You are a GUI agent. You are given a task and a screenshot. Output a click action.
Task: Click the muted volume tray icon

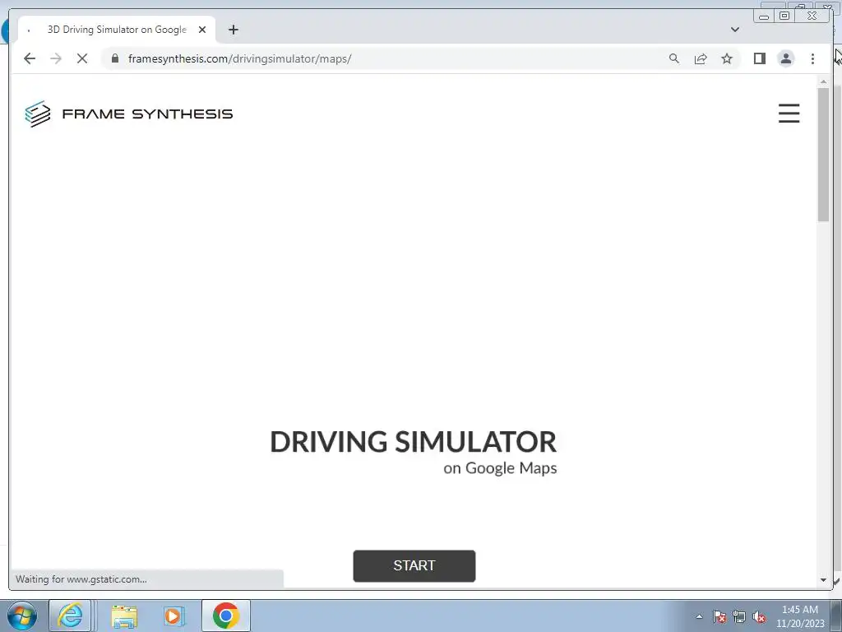pyautogui.click(x=759, y=616)
